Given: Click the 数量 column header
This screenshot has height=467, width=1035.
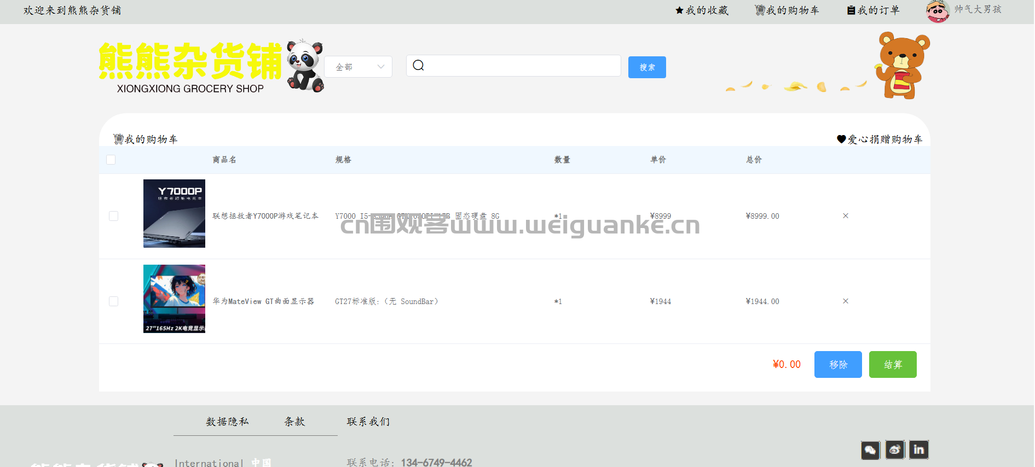Looking at the screenshot, I should tap(562, 160).
